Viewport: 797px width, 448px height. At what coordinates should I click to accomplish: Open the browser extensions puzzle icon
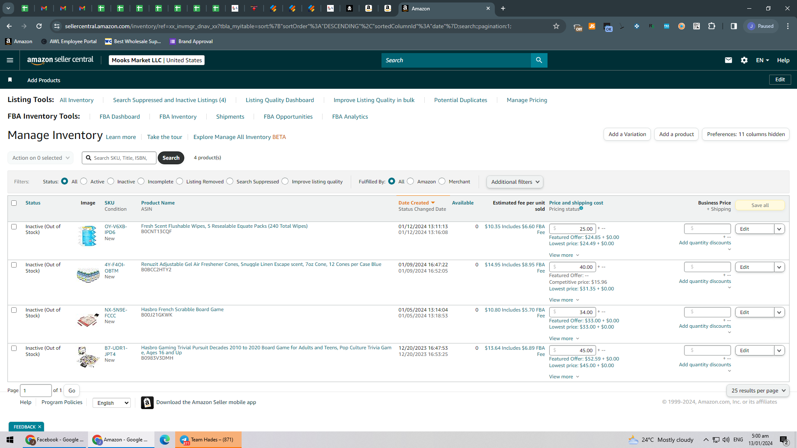(x=711, y=26)
